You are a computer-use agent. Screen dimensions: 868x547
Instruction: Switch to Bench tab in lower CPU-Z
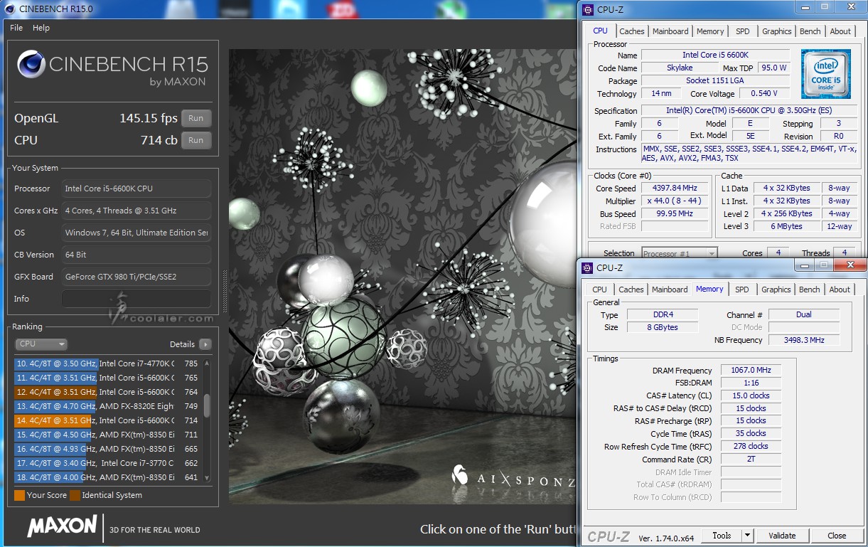tap(809, 290)
